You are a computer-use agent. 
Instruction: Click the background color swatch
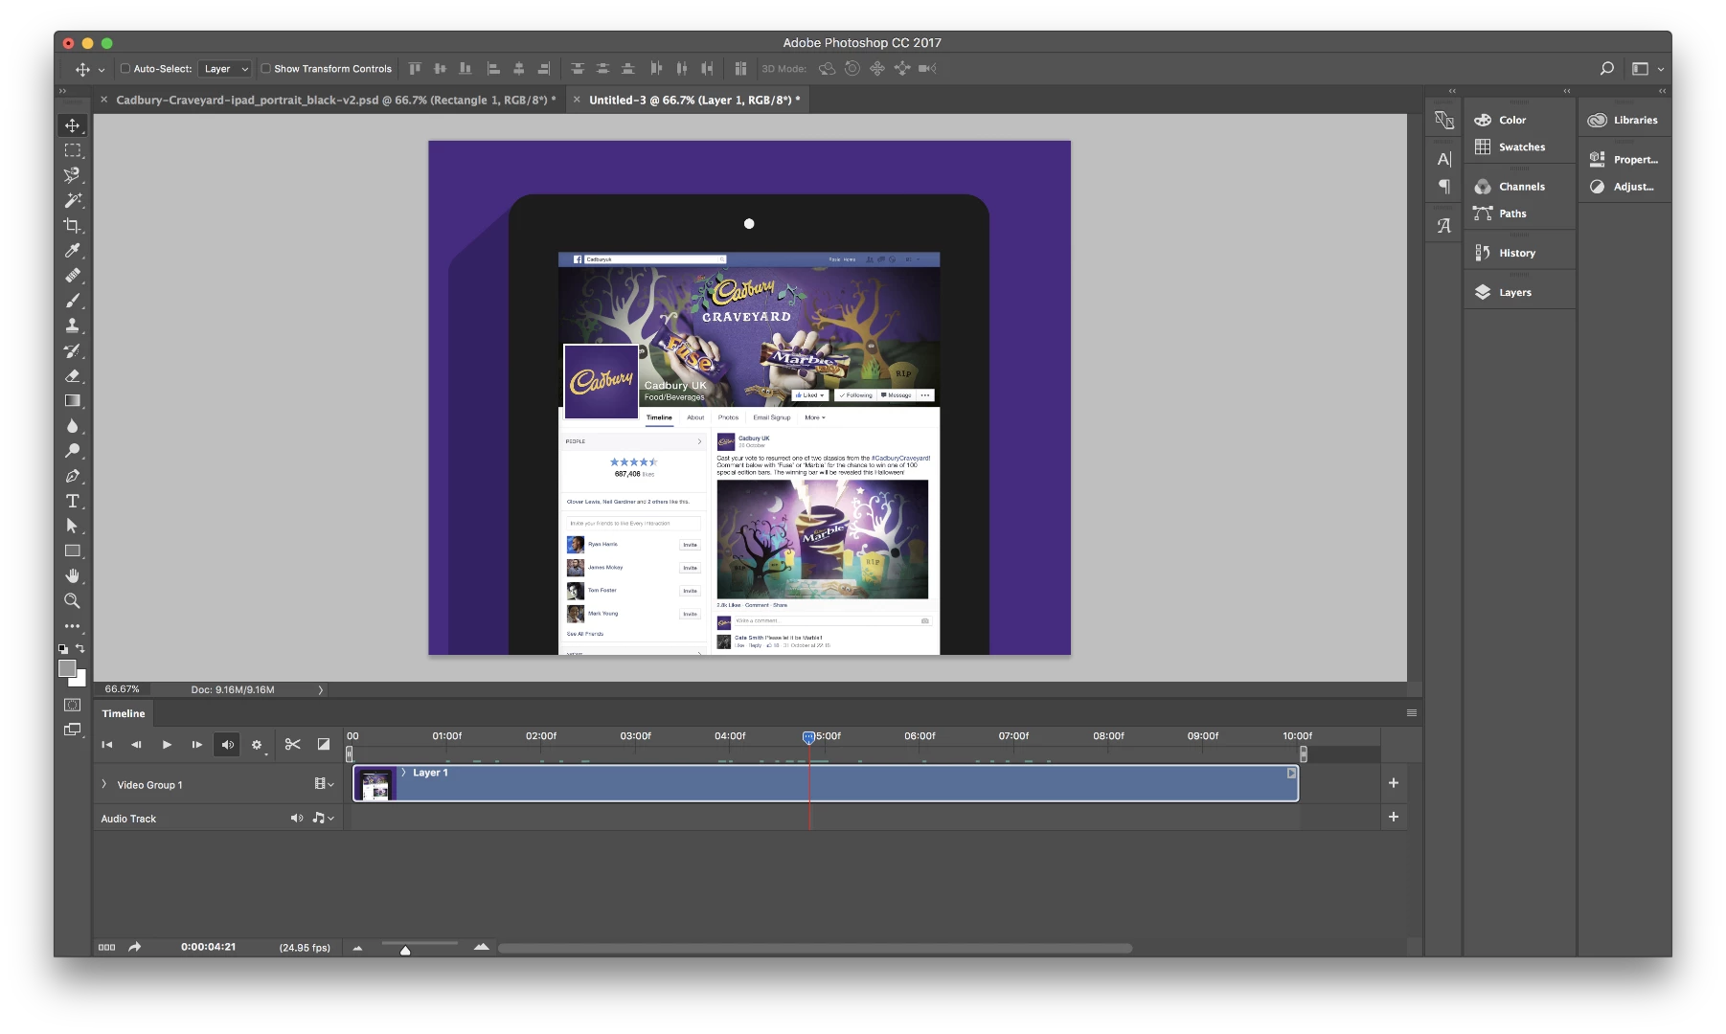[80, 680]
